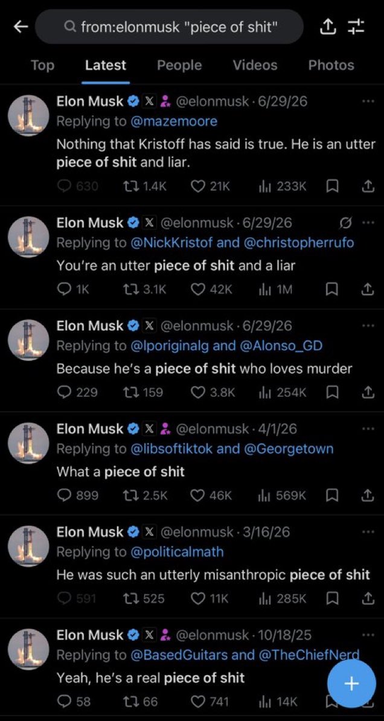Like the tweet about Kristoff
Viewport: 384px width, 721px height.
(x=210, y=186)
